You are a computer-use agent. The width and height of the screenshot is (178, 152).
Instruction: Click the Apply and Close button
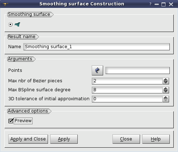[x=28, y=139]
